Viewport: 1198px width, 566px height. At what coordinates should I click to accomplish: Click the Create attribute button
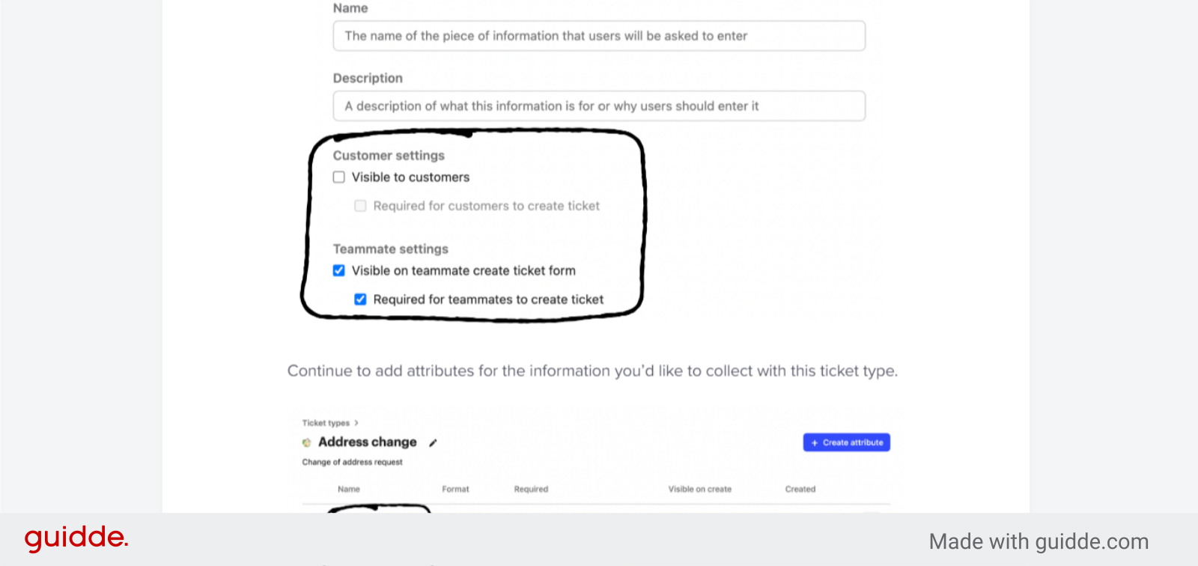tap(845, 442)
